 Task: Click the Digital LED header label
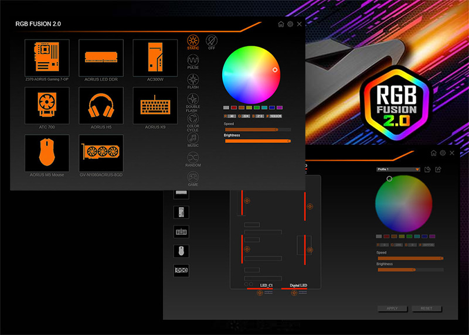(x=298, y=285)
